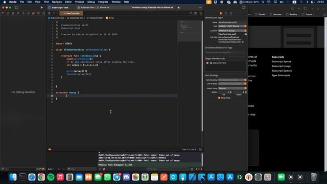Image resolution: width=327 pixels, height=184 pixels.
Task: Click the Array item in the jump bar
Action: pos(110,18)
